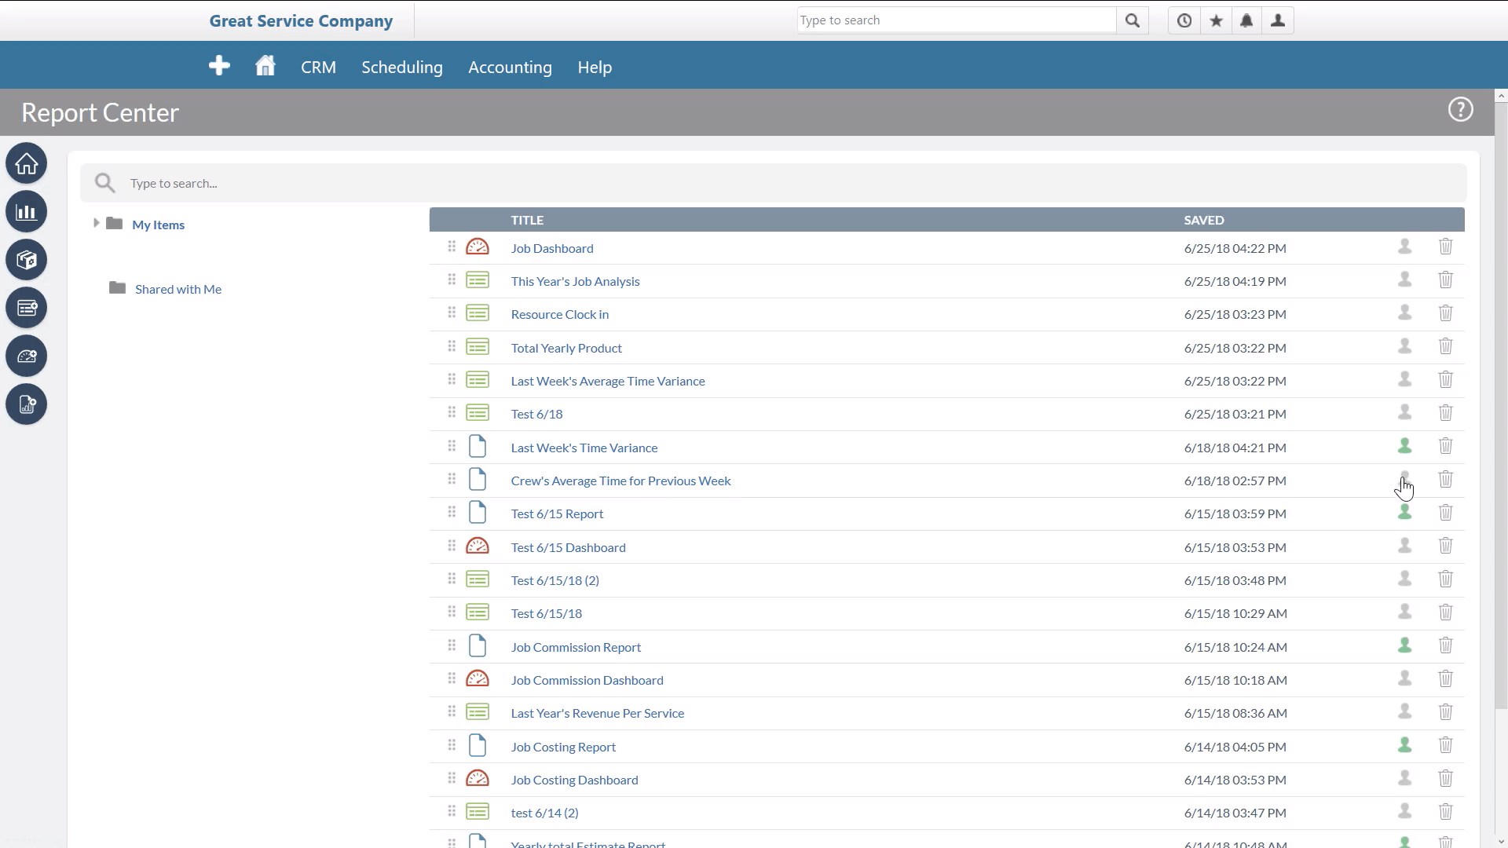Click the SAVED column header

tap(1204, 220)
